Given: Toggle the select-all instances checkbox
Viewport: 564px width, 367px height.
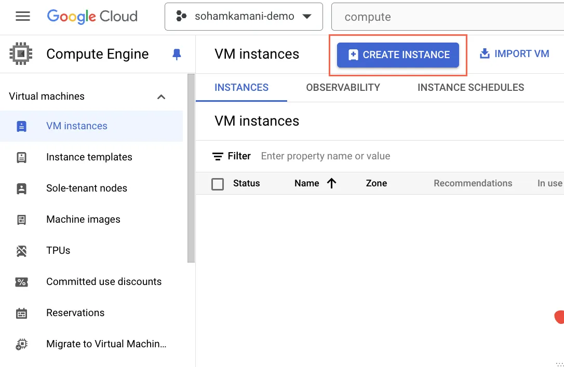Looking at the screenshot, I should [x=218, y=184].
